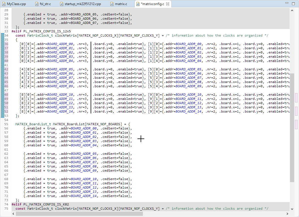Image resolution: width=299 pixels, height=217 pixels.
Task: Click the lowest overview ruler marker
Action: [x=296, y=124]
